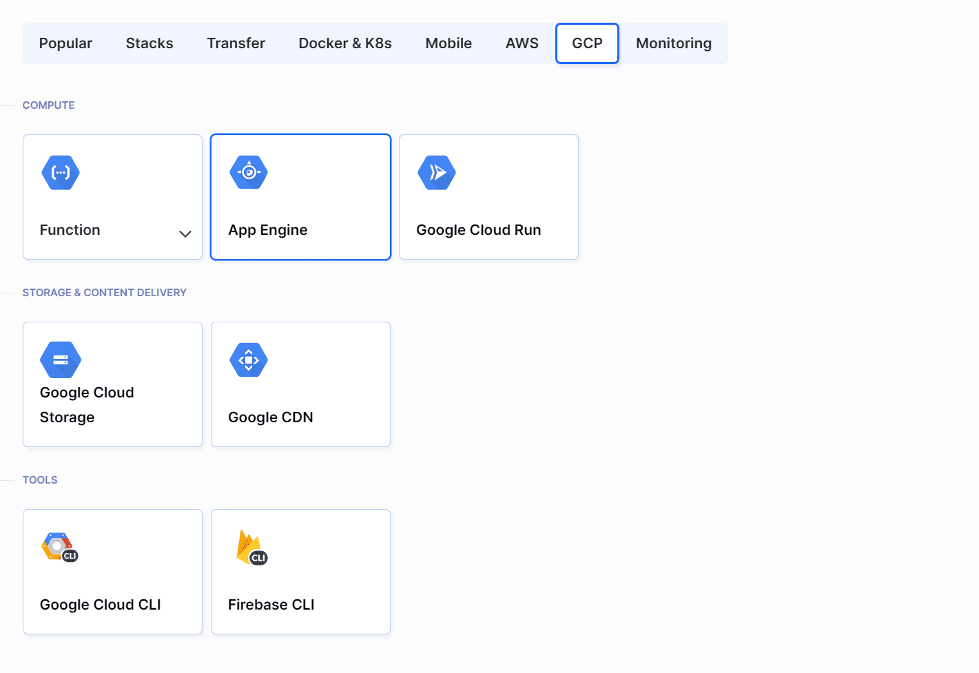This screenshot has height=673, width=979.
Task: Toggle the Google CDN card selection
Action: coord(300,384)
